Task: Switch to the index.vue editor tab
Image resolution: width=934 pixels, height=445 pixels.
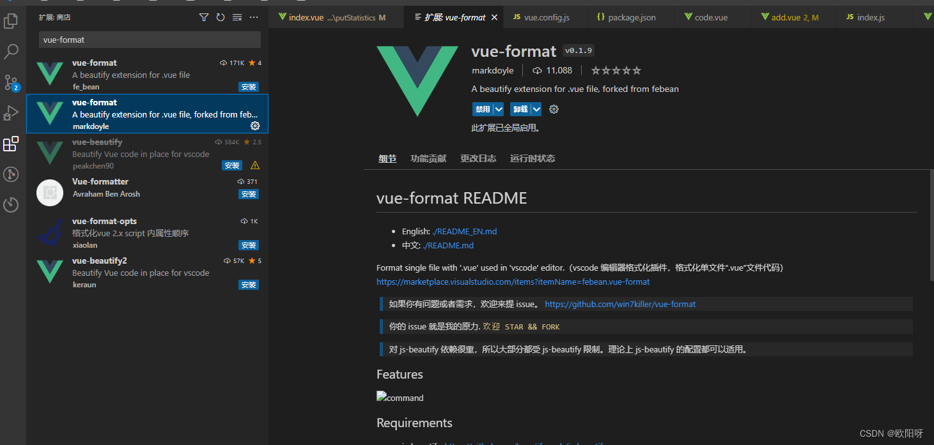Action: (336, 17)
